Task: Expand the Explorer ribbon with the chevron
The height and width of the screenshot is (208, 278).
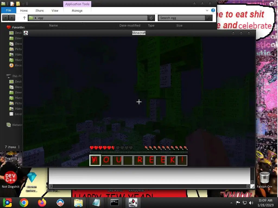Action: (207, 10)
